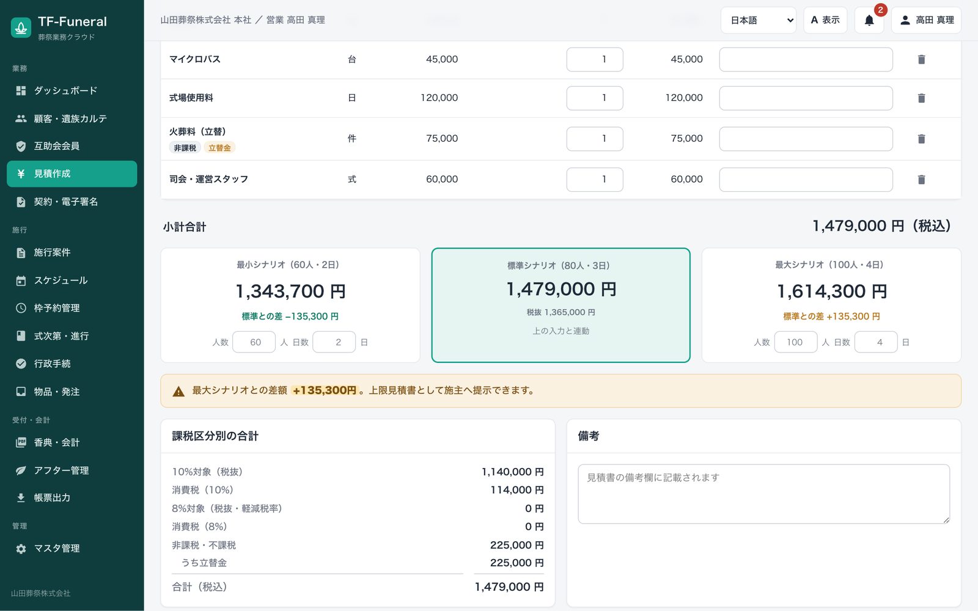Click 最小シナリオ 日数 field showing 2
978x611 pixels.
pyautogui.click(x=334, y=342)
